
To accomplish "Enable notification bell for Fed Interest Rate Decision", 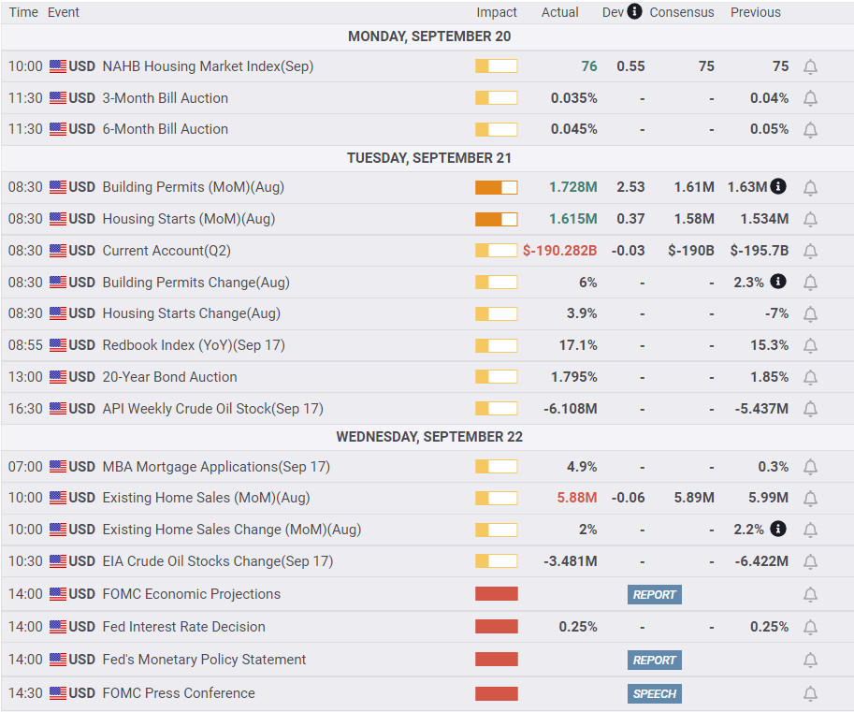I will pyautogui.click(x=810, y=627).
